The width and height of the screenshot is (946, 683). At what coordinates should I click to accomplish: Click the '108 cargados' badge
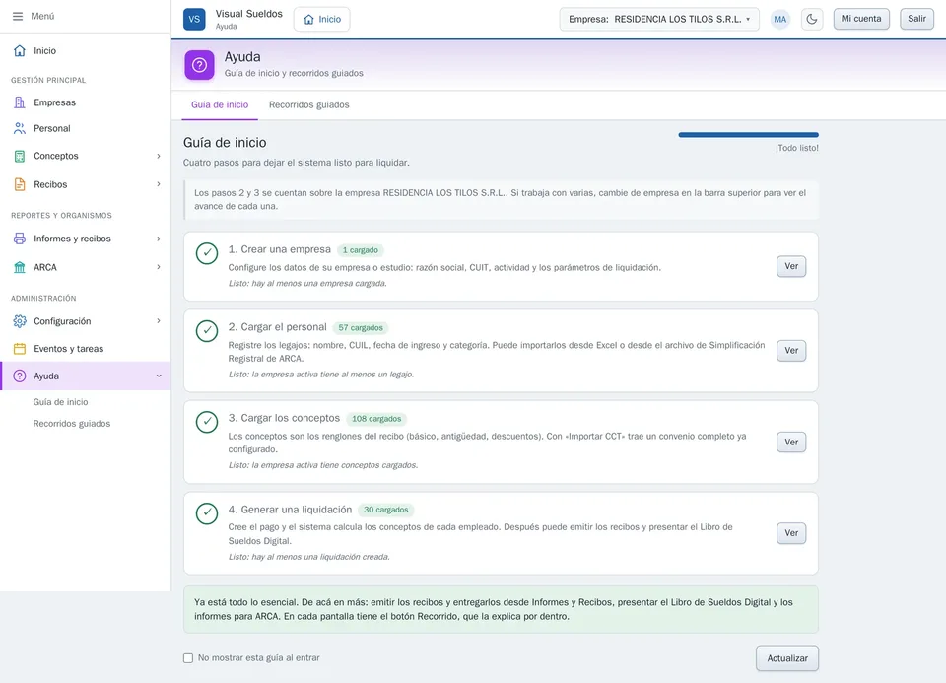tap(376, 419)
